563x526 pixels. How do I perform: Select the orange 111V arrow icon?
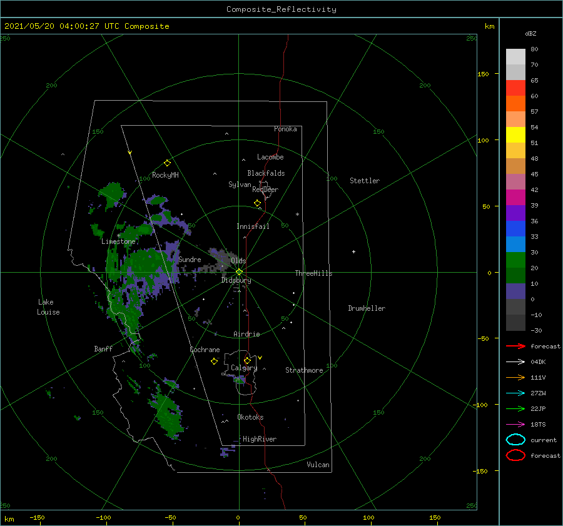pyautogui.click(x=515, y=377)
